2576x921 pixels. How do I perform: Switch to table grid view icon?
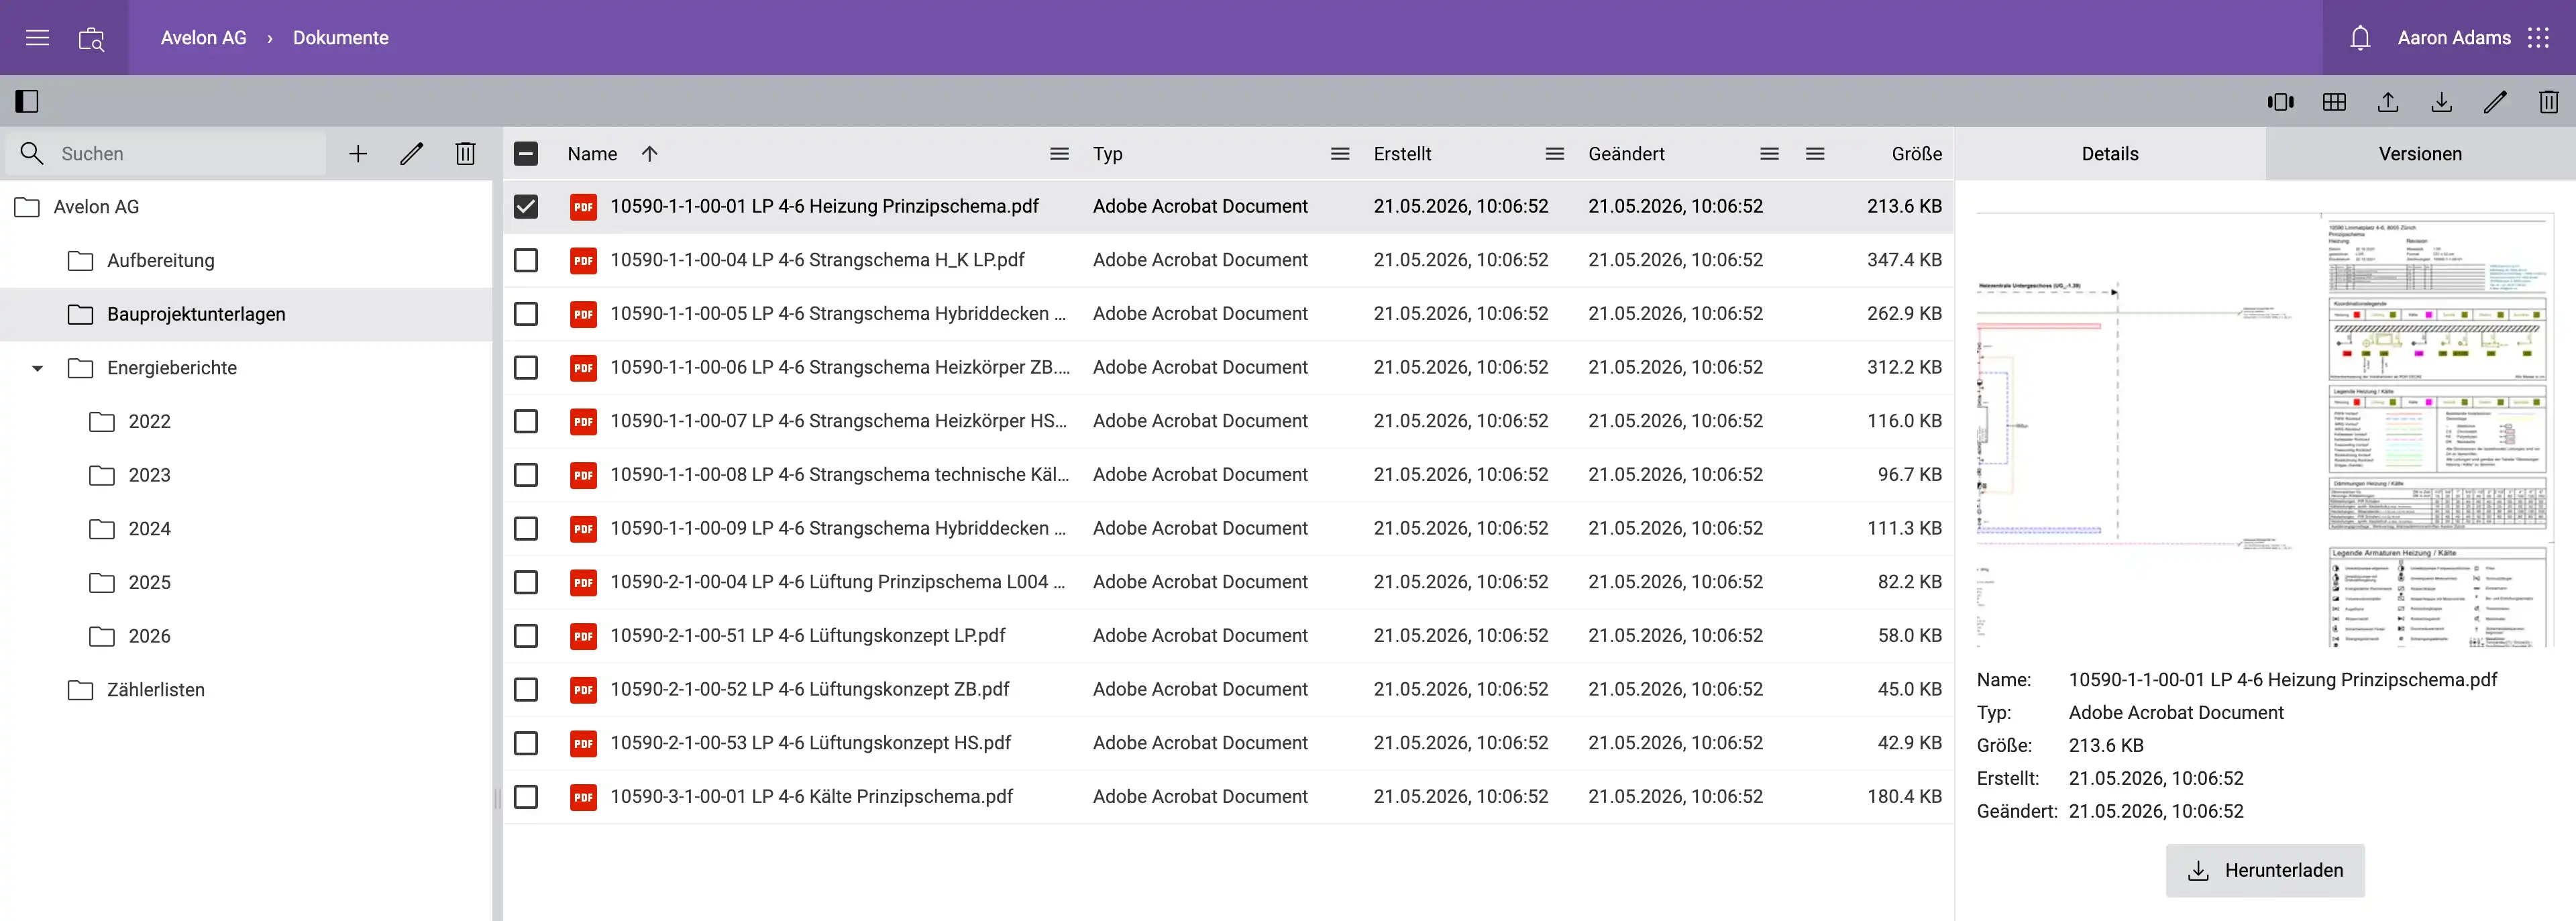pos(2334,102)
